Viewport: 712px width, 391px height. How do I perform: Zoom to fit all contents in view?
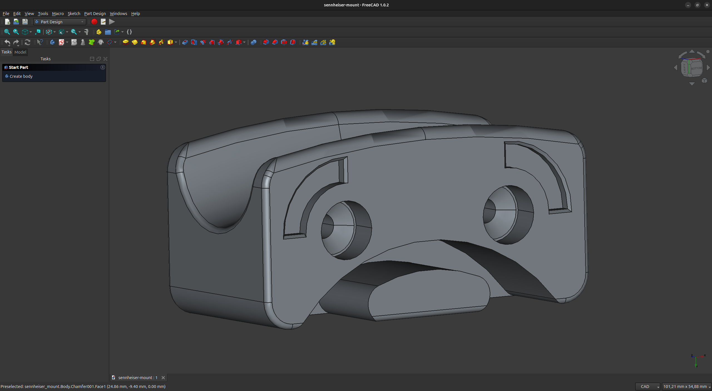[x=7, y=32]
